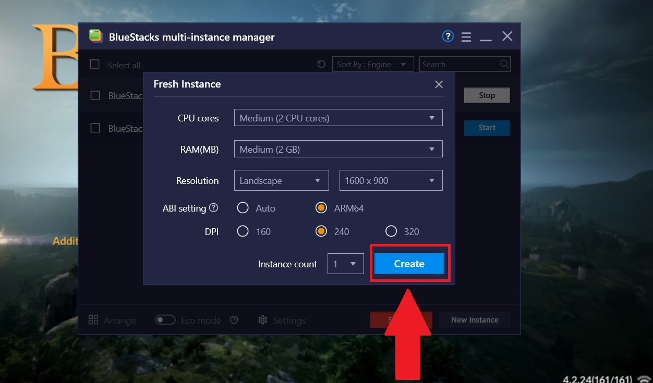Tick the Select all checkbox
Screen dimensions: 653x383
[x=94, y=64]
